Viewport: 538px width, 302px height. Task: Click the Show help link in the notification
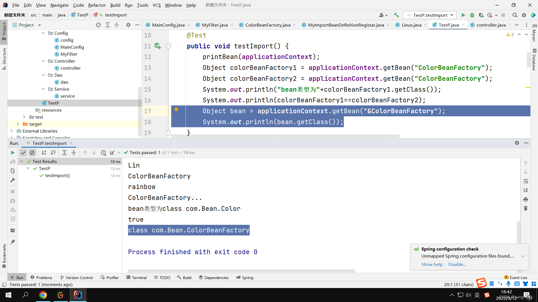[432, 265]
